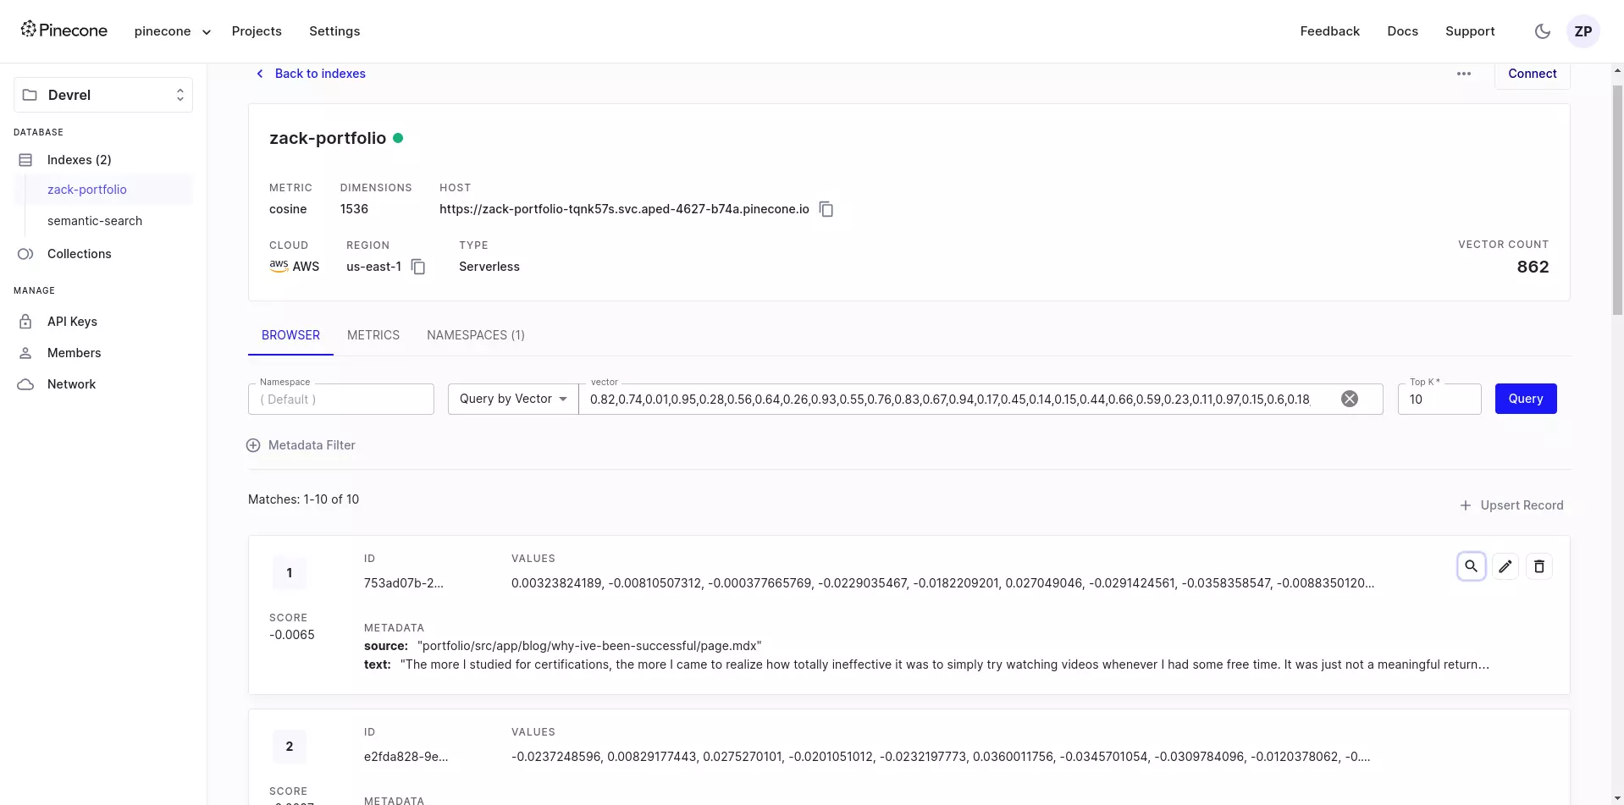1624x805 pixels.
Task: Expand the Query by Vector dropdown
Action: point(513,399)
